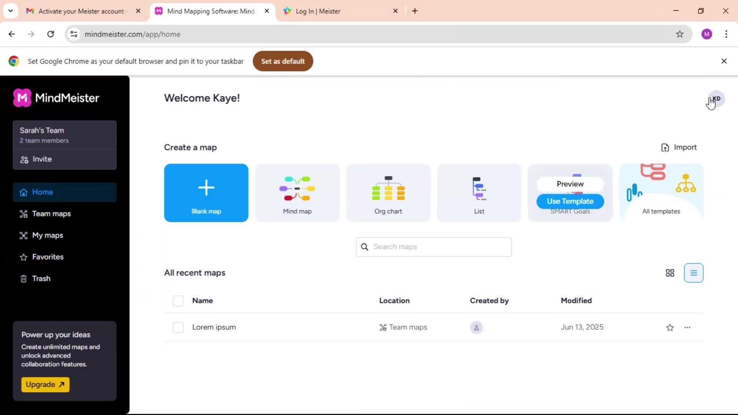Viewport: 738px width, 415px height.
Task: Open Team maps in the sidebar
Action: point(65,214)
